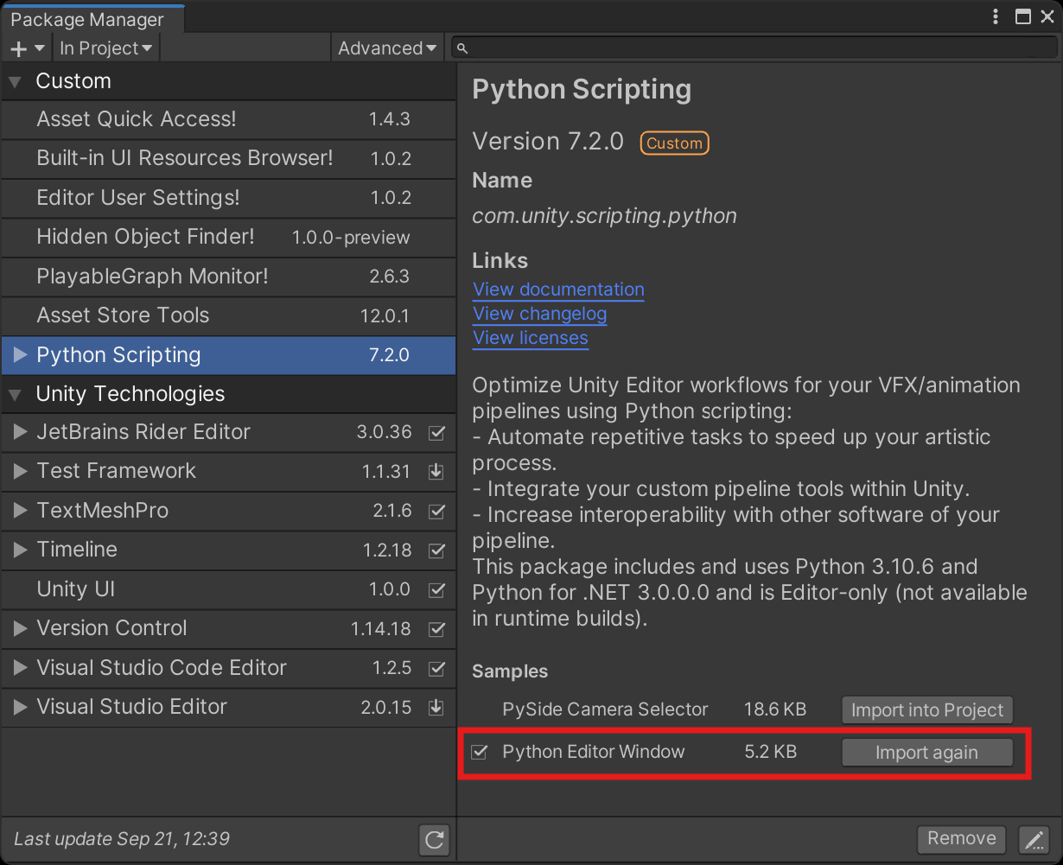The width and height of the screenshot is (1063, 865).
Task: Click Import again for Python Editor Window
Action: [926, 753]
